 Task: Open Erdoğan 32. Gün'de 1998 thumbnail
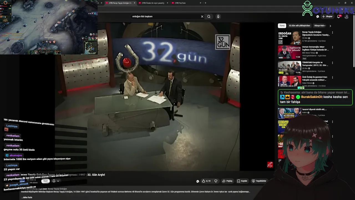pos(289,37)
